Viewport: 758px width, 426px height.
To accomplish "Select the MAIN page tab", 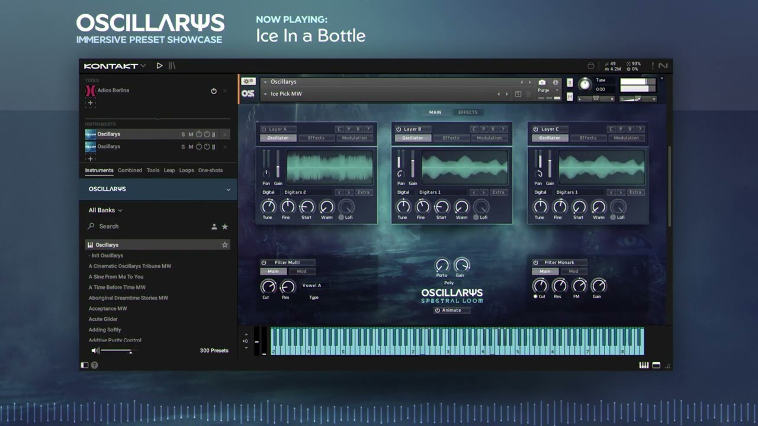I will 435,112.
